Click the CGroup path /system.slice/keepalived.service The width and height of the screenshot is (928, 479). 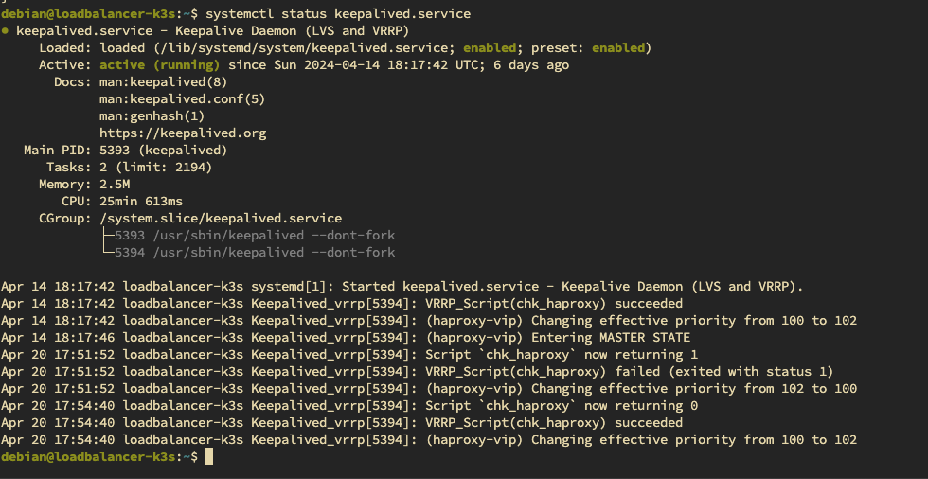coord(221,219)
